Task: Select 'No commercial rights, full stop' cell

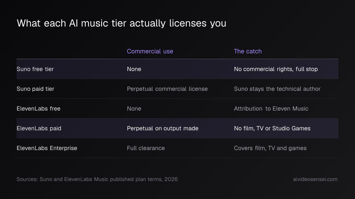Action: point(276,69)
